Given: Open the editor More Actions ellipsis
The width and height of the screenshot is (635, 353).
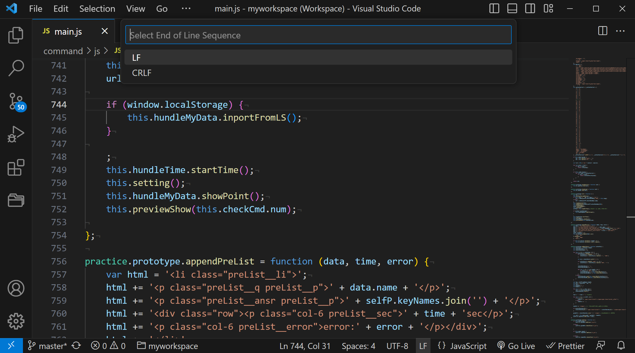Looking at the screenshot, I should (620, 31).
